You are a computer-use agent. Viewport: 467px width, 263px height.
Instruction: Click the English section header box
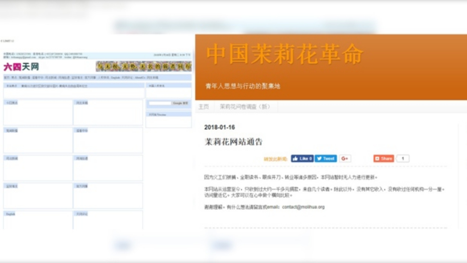tap(10, 214)
